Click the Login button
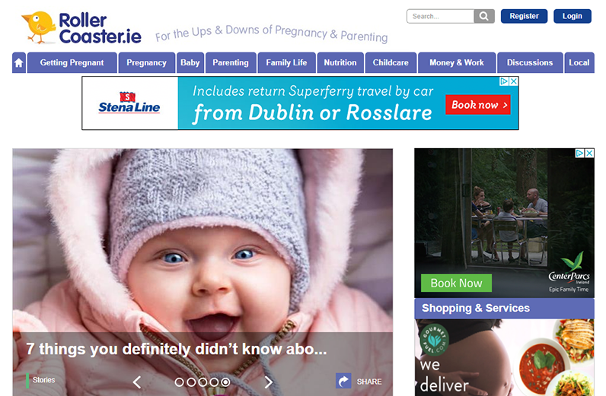 (x=573, y=16)
